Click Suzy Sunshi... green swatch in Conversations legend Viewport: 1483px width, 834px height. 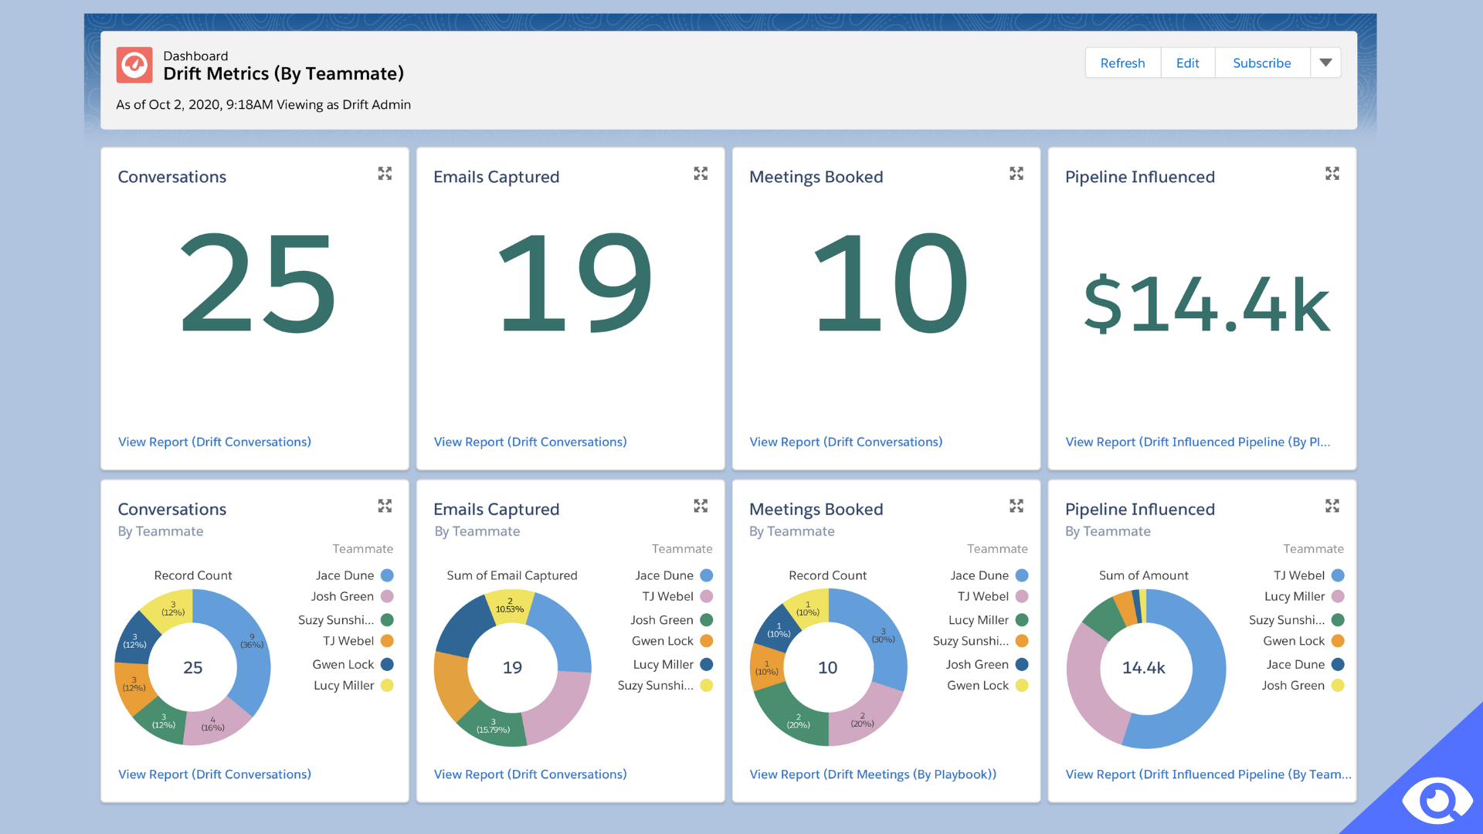click(387, 620)
